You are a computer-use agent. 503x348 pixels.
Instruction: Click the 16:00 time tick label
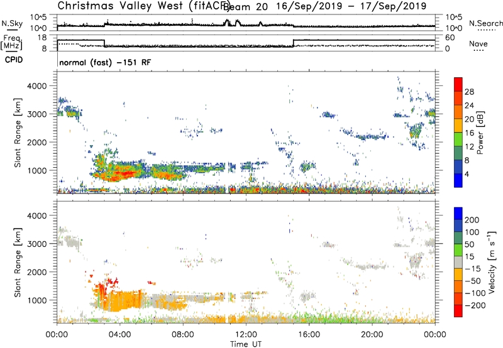coord(309,335)
